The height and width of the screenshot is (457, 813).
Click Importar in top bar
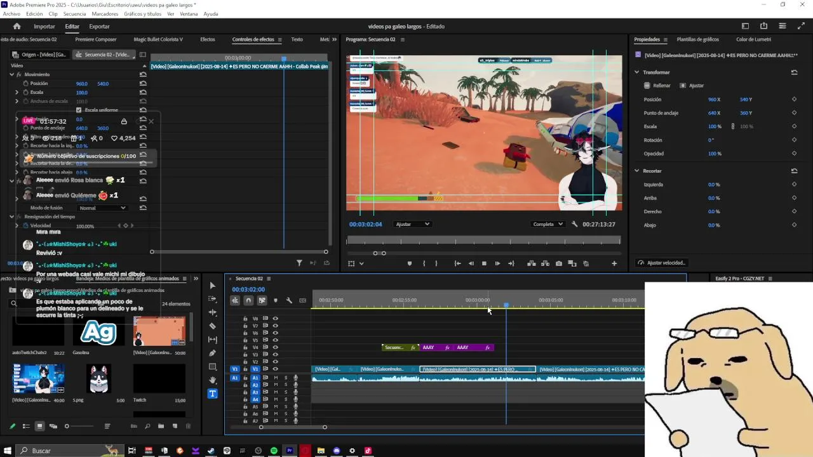click(44, 26)
